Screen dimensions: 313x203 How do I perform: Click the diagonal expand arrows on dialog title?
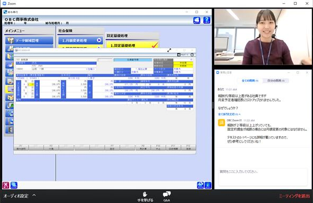click(170, 50)
